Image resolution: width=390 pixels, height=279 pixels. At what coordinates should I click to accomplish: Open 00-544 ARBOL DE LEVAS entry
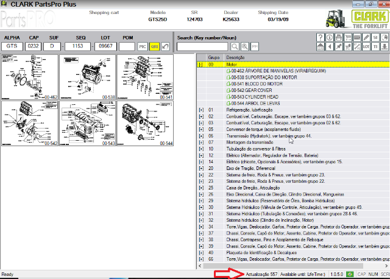pos(253,103)
